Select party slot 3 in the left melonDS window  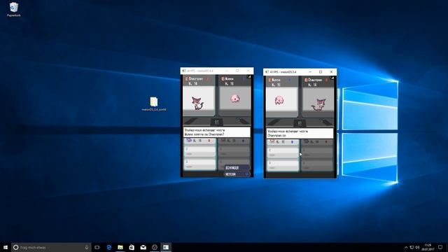pos(199,164)
